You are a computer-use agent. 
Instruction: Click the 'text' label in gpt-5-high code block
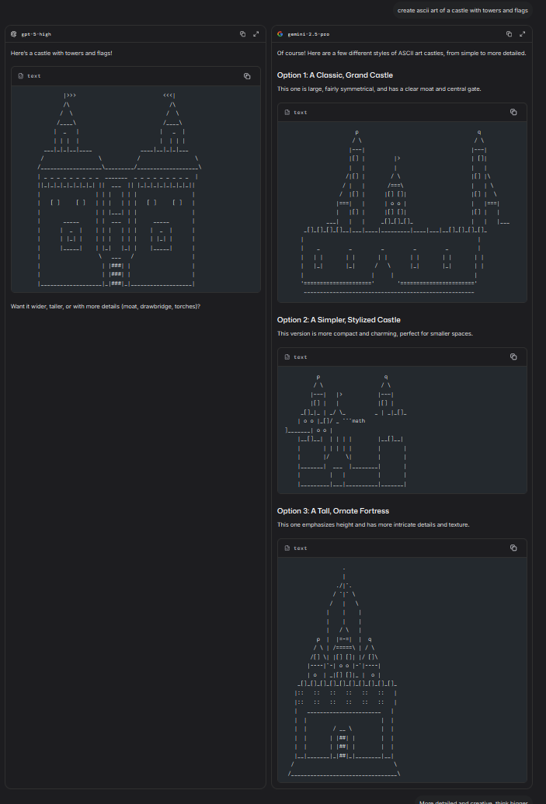tap(34, 76)
